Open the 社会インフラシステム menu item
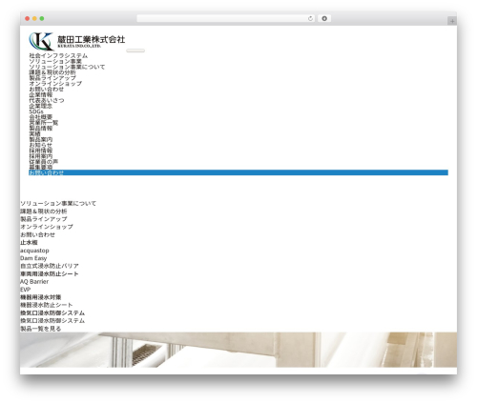 [58, 55]
